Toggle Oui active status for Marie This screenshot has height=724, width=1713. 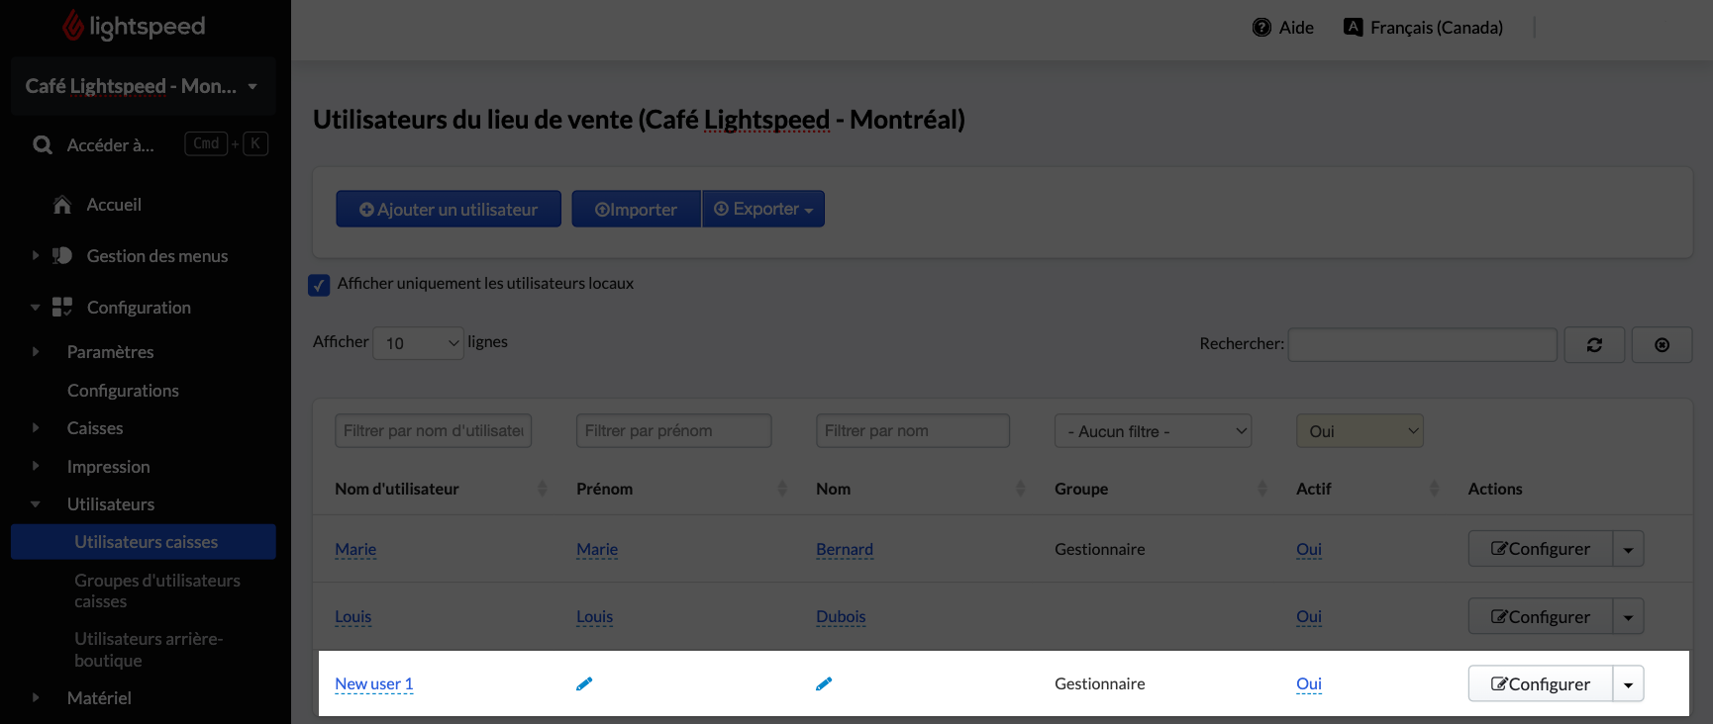[1309, 549]
